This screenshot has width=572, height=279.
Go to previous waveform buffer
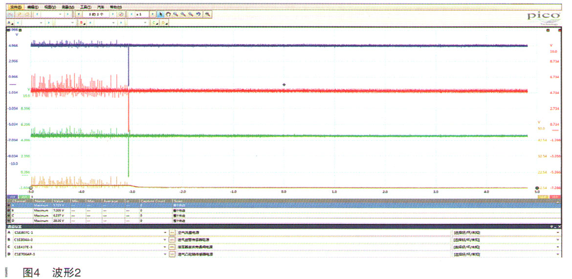(78, 14)
